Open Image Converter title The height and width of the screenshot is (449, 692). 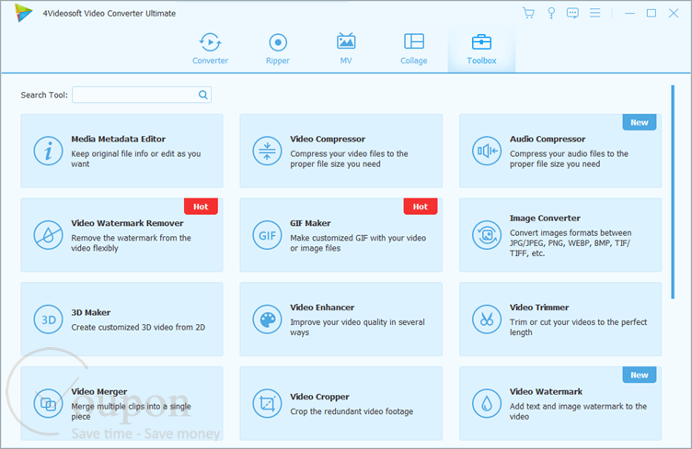tap(545, 219)
